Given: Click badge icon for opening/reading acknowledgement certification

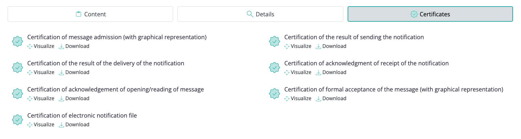Looking at the screenshot, I should (17, 94).
